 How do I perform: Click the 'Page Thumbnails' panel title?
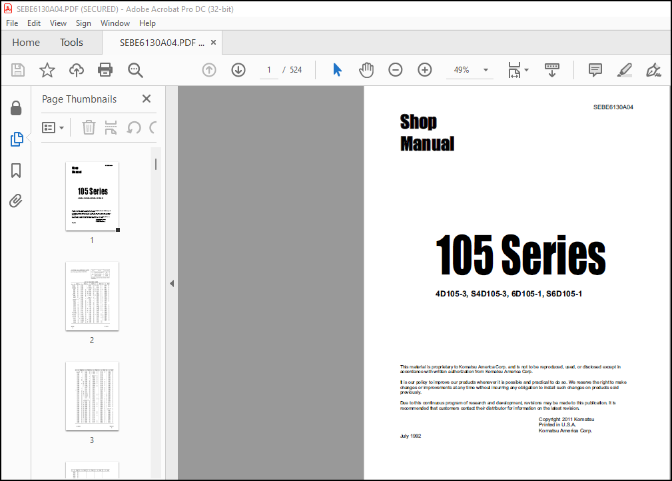[79, 99]
